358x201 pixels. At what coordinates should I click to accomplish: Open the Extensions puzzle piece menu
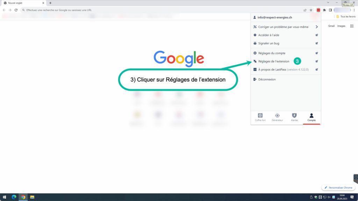[x=324, y=10]
